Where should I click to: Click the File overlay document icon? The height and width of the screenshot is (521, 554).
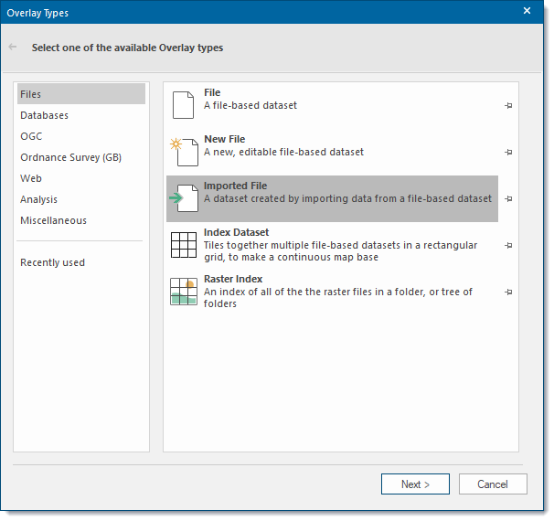tap(184, 105)
